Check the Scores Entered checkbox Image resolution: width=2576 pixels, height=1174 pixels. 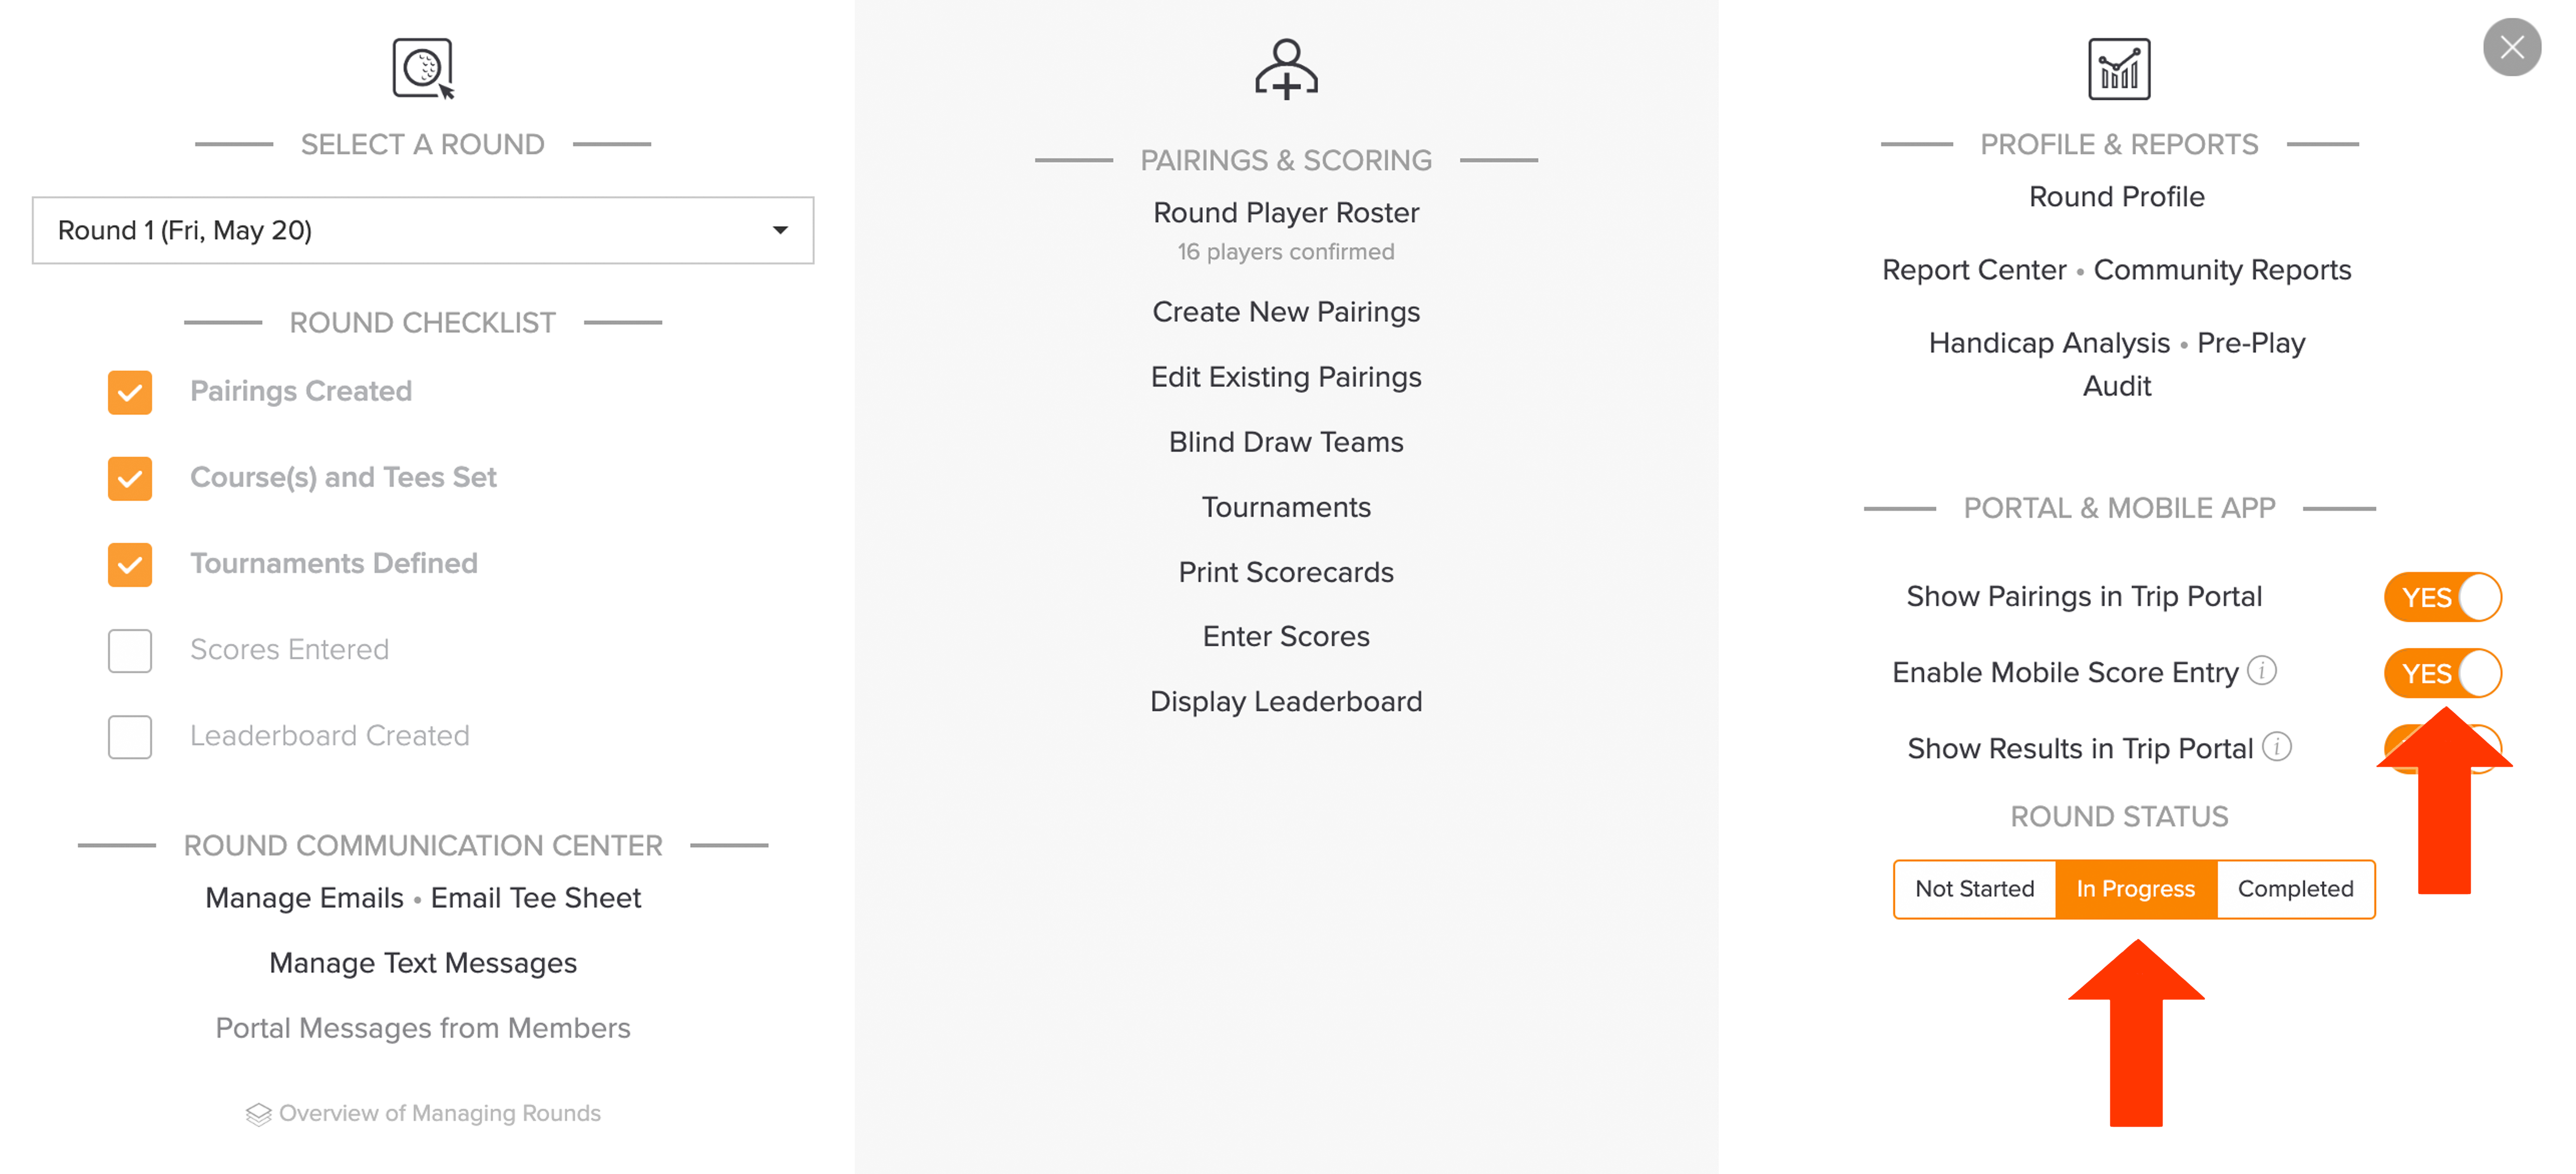(130, 650)
